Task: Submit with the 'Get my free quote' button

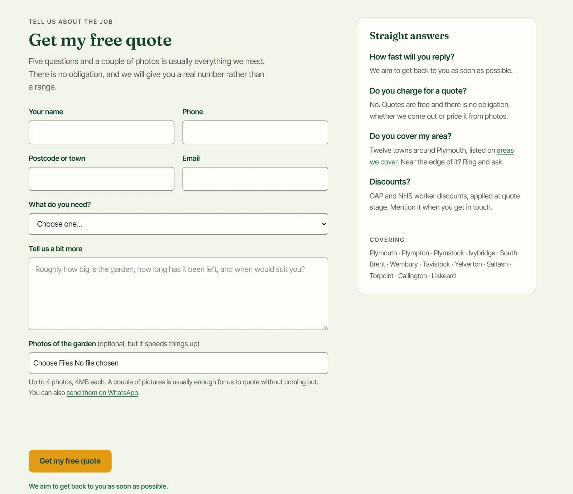Action: coord(70,461)
